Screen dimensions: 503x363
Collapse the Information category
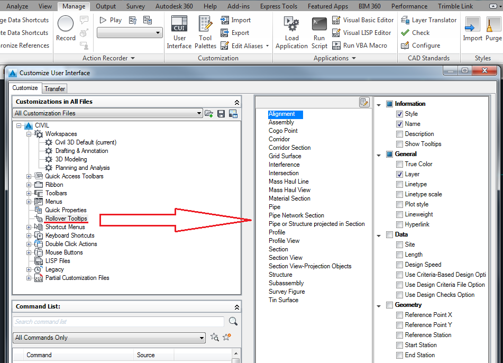pos(379,105)
